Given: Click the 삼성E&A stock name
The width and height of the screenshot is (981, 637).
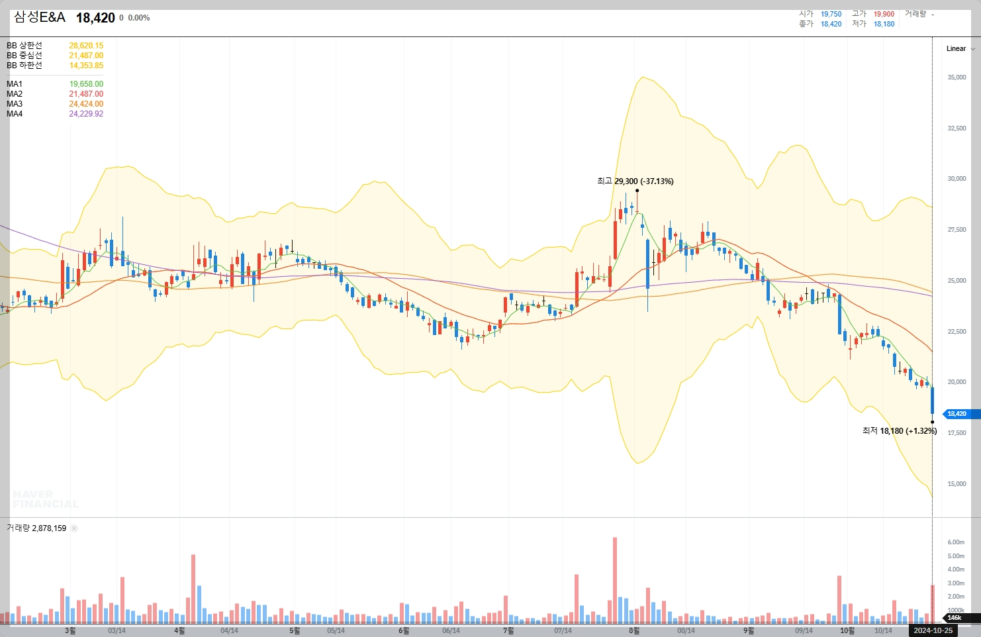Looking at the screenshot, I should [40, 17].
